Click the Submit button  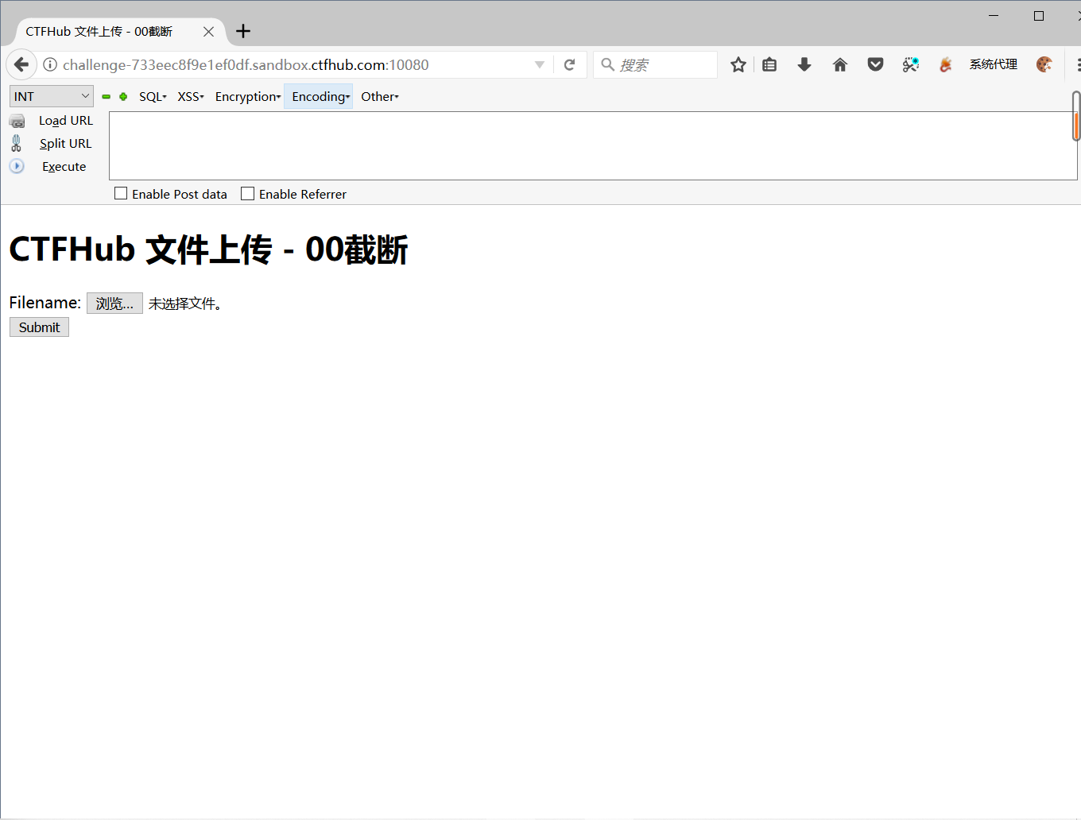pos(38,327)
